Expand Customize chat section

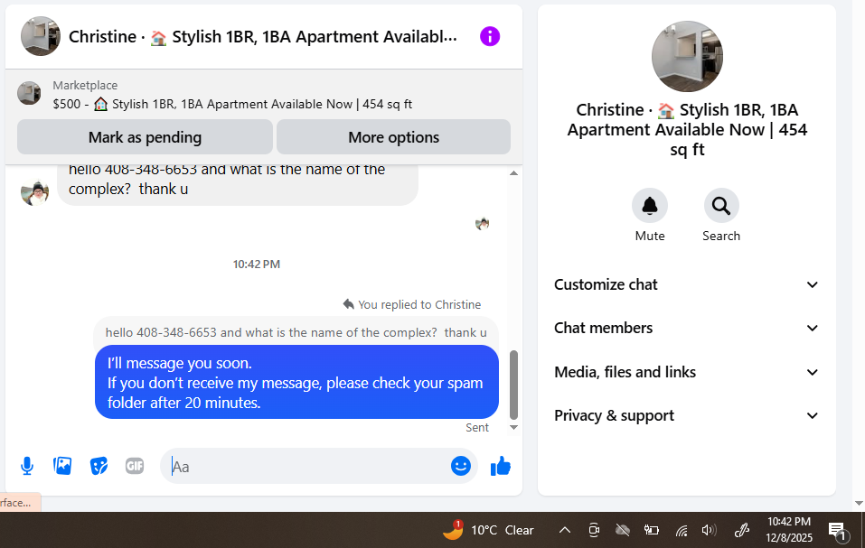coord(686,284)
